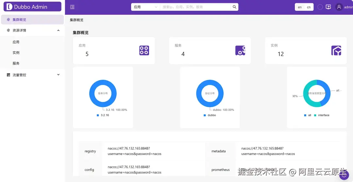The image size is (353, 182).
Task: Click the 协议分布 donut chart
Action: (210, 93)
